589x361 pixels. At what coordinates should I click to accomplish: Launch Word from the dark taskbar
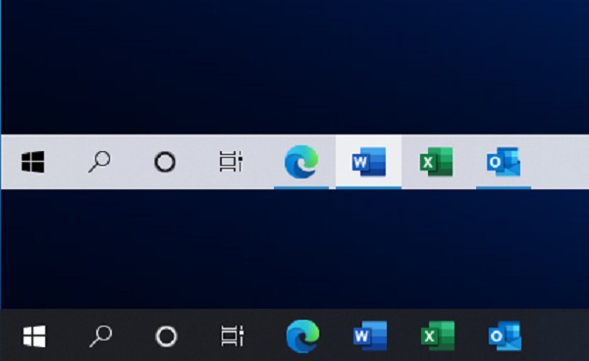click(370, 335)
